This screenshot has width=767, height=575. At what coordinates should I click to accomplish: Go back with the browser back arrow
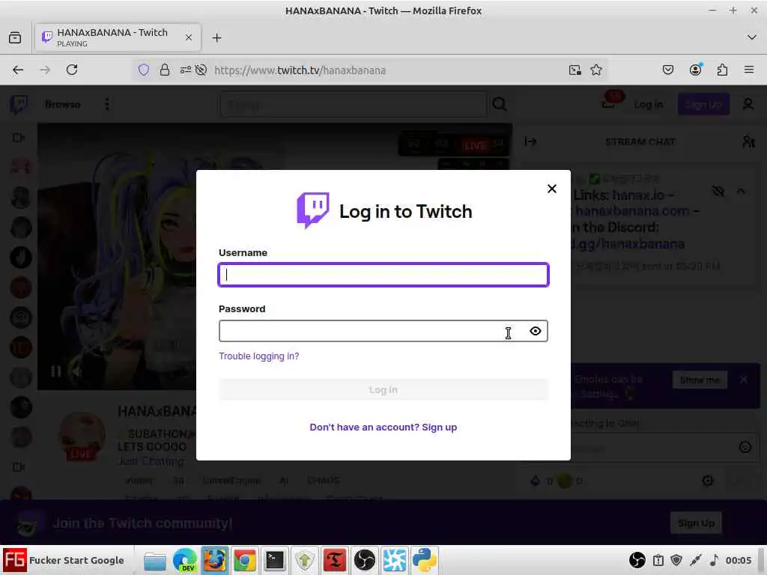point(18,70)
